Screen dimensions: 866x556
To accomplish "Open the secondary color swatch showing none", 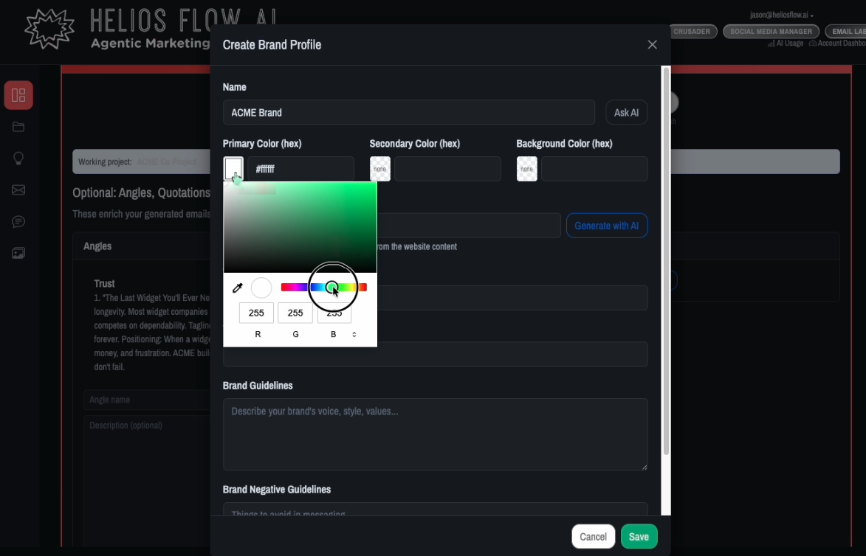I will coord(380,169).
